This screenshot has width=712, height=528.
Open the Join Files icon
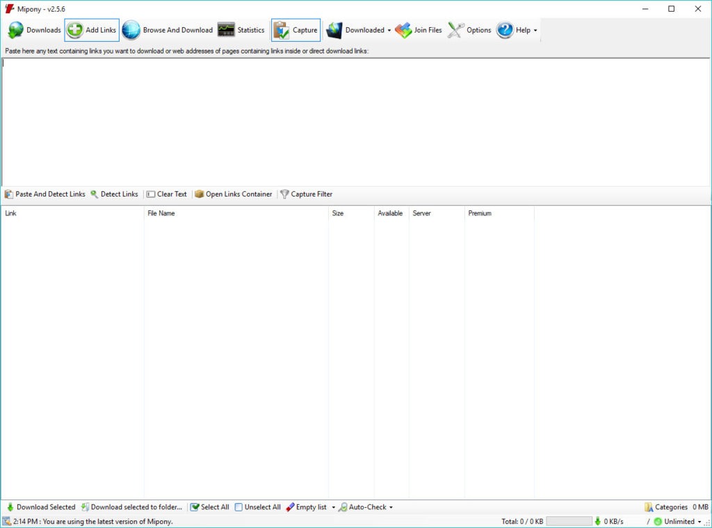403,30
